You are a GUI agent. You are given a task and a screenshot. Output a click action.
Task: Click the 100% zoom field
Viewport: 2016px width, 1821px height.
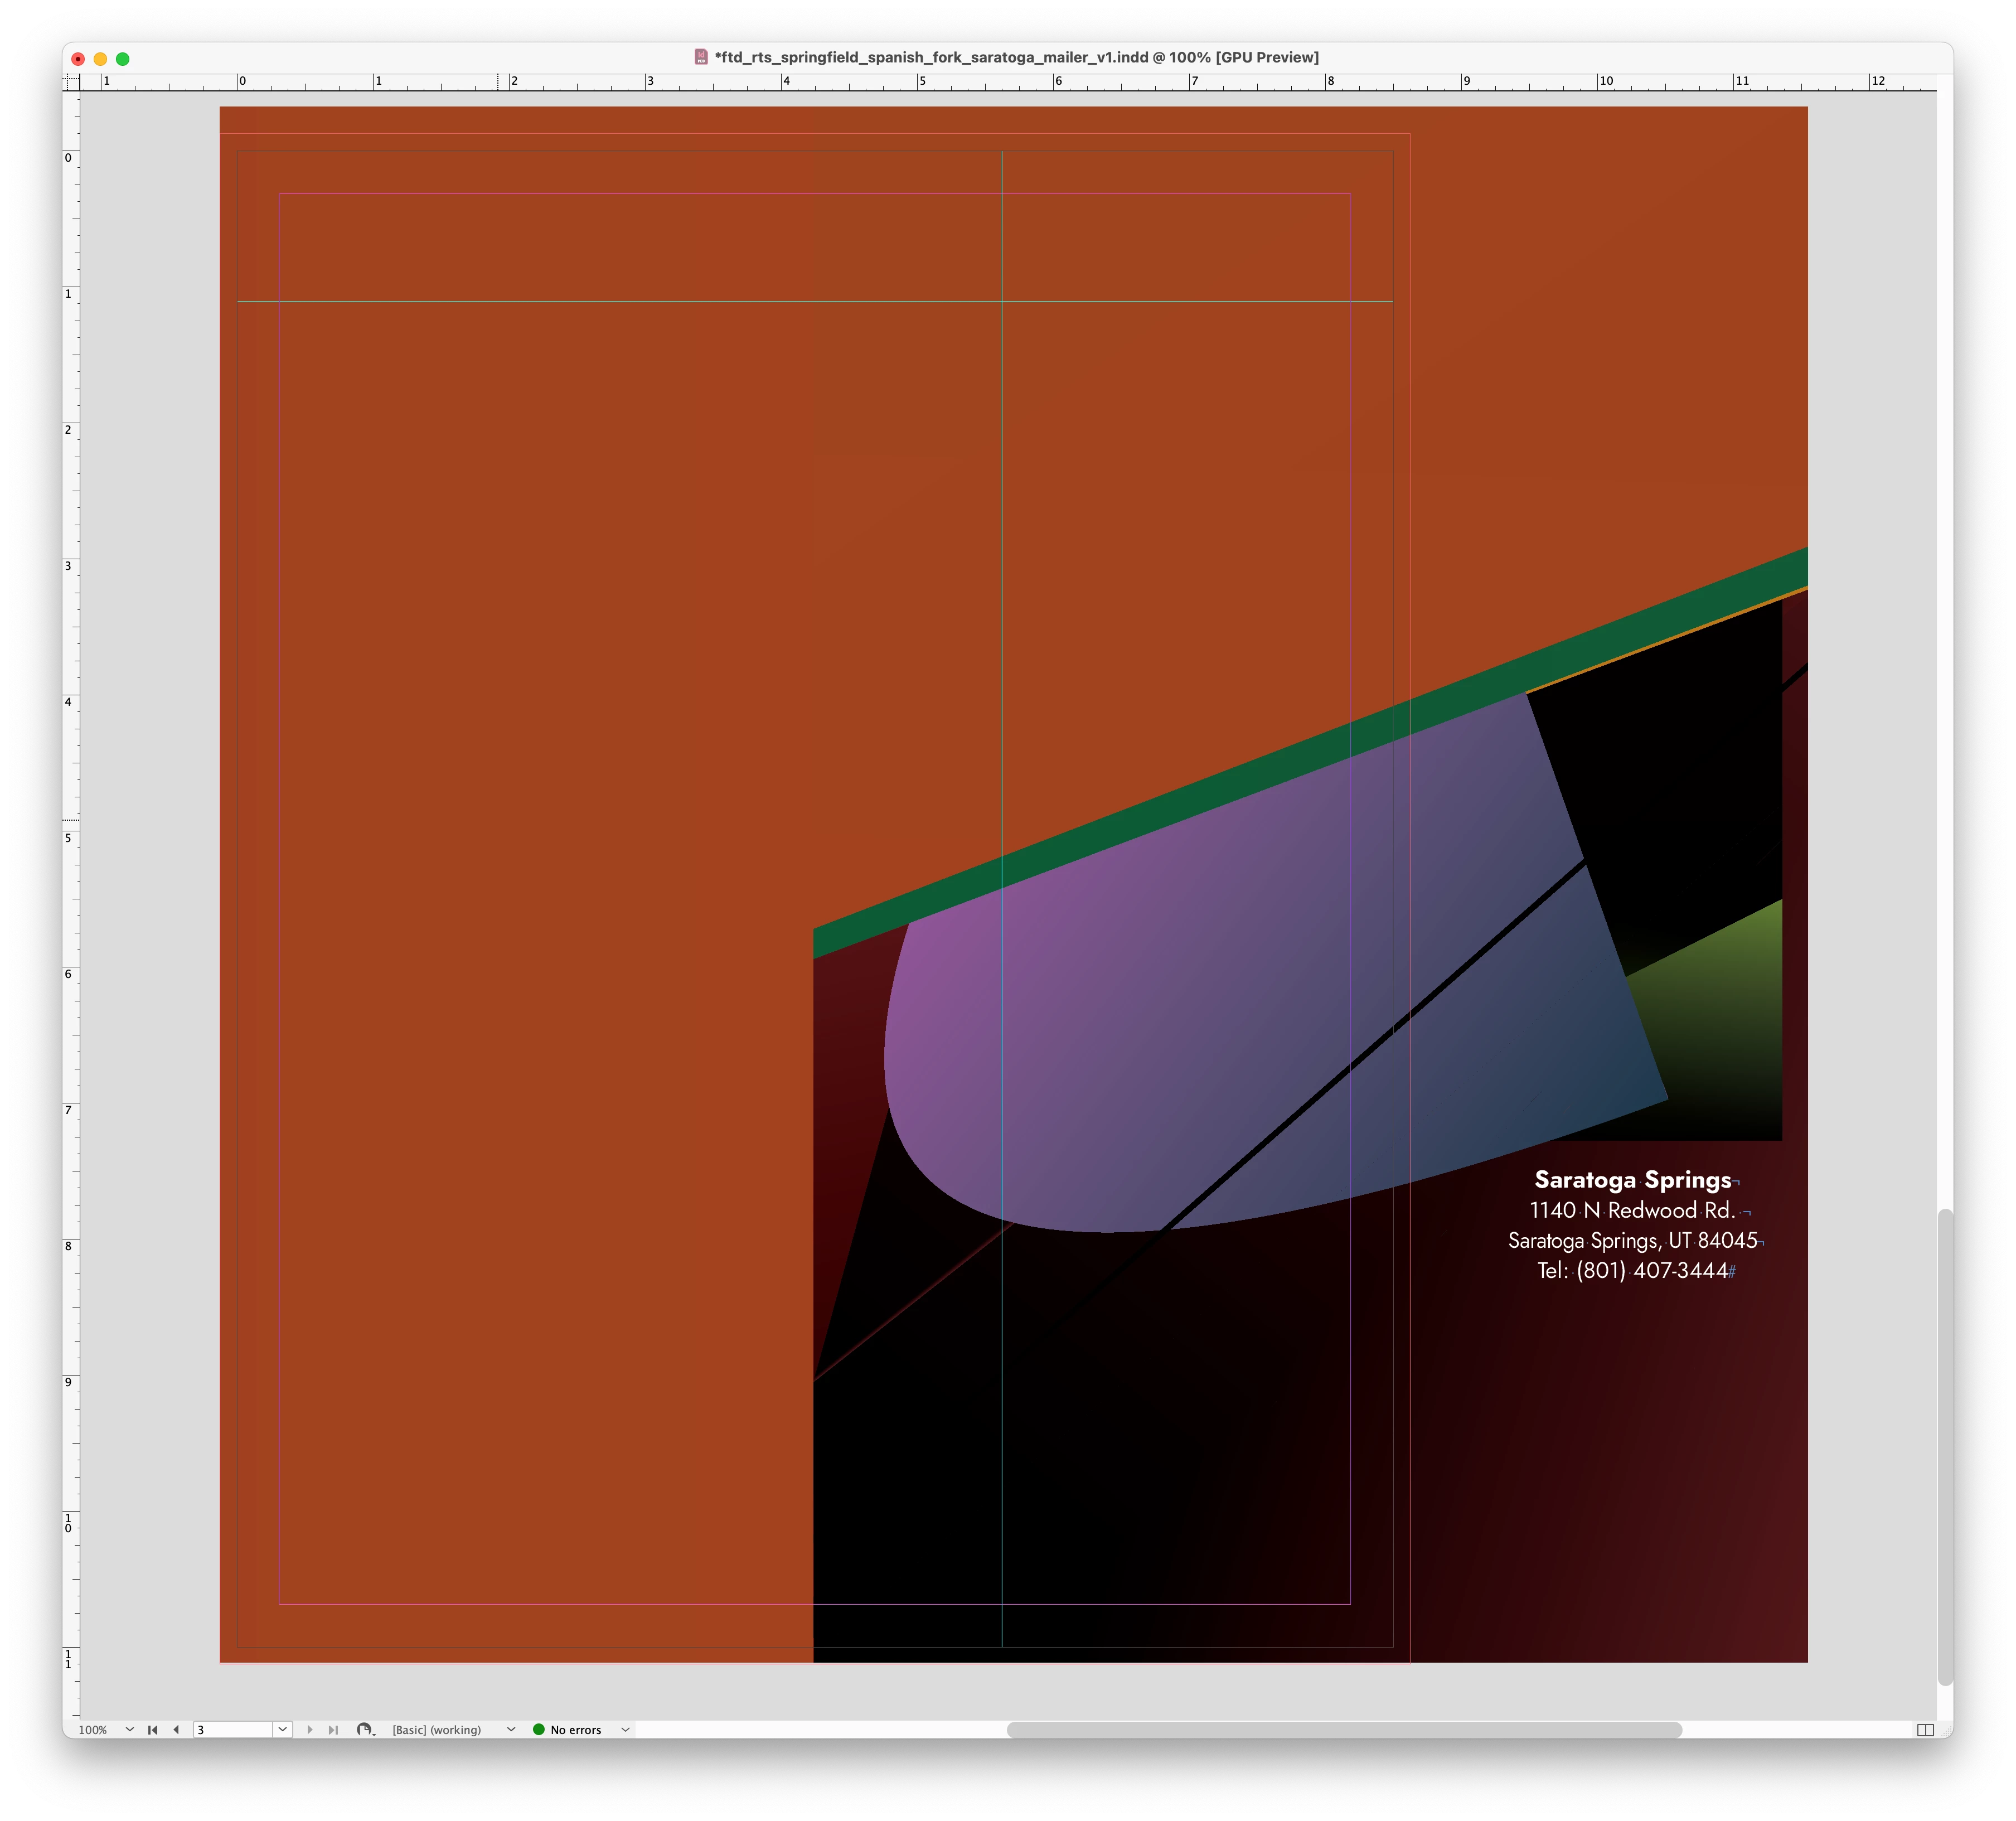pos(94,1729)
